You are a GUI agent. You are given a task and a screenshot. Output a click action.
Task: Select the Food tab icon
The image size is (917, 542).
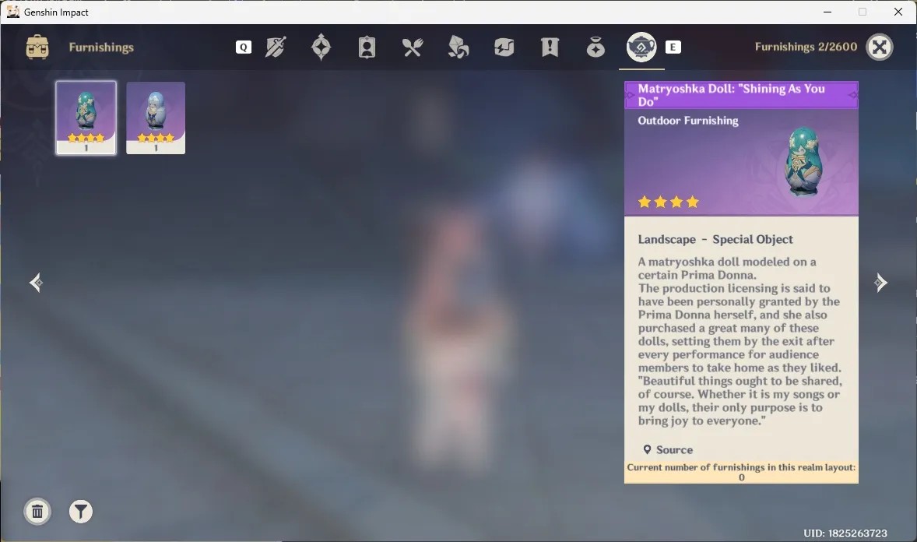click(x=413, y=48)
